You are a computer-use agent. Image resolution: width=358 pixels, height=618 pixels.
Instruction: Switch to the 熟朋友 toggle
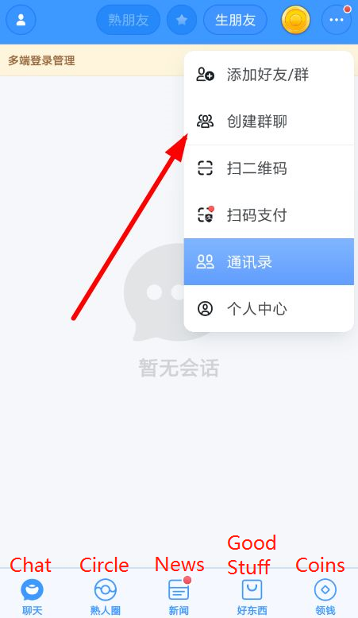tap(129, 20)
